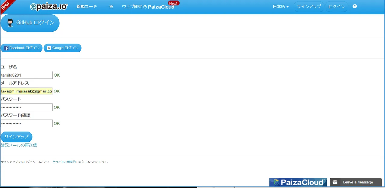The image size is (385, 188).
Task: Click 確認メールの再送信 link
Action: (x=19, y=145)
